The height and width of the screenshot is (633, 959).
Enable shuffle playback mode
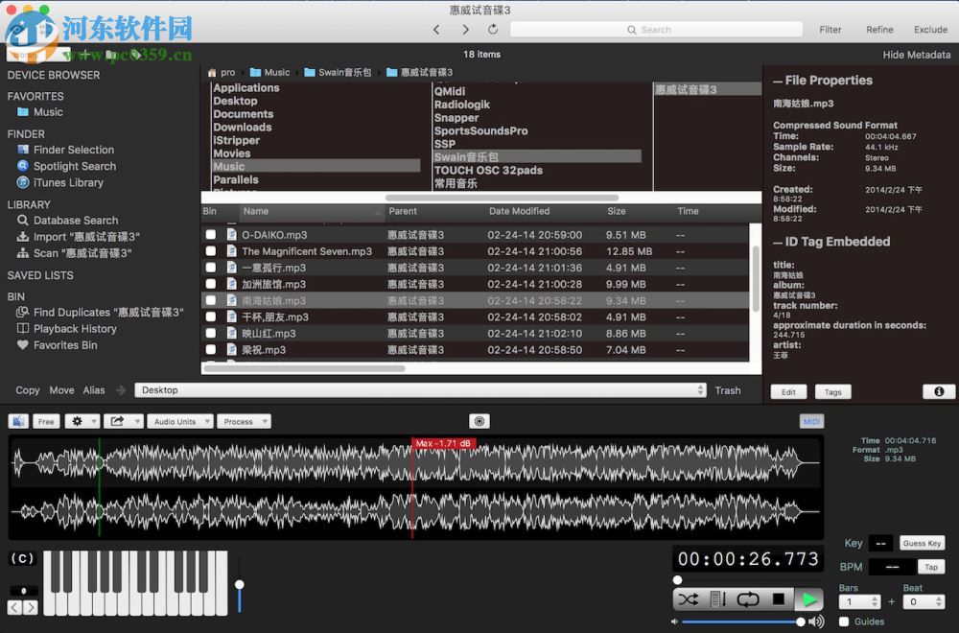point(688,598)
